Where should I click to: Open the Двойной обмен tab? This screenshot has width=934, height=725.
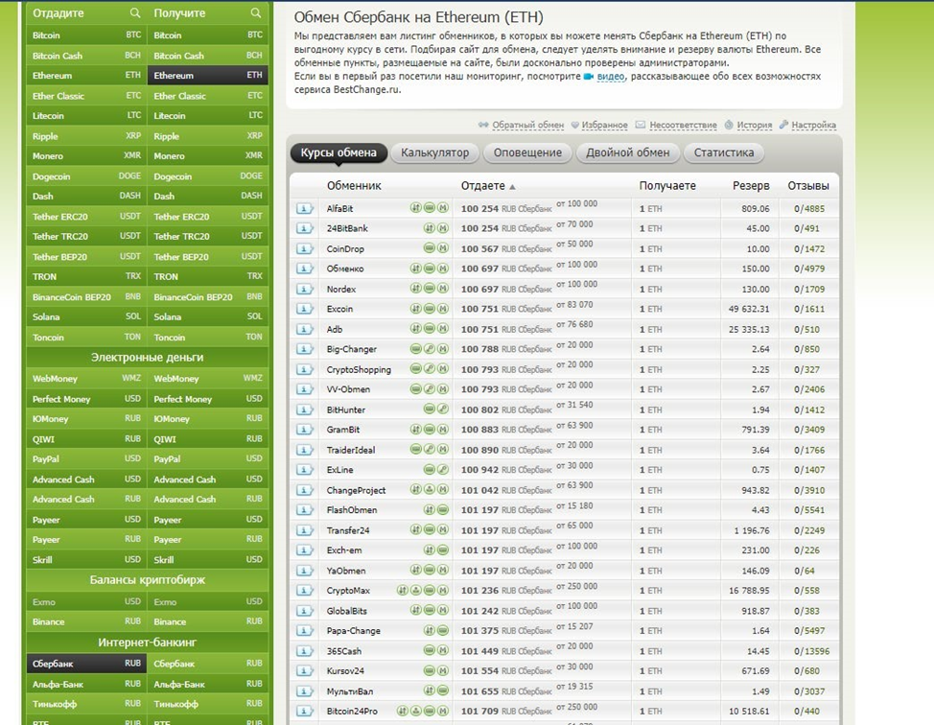628,152
